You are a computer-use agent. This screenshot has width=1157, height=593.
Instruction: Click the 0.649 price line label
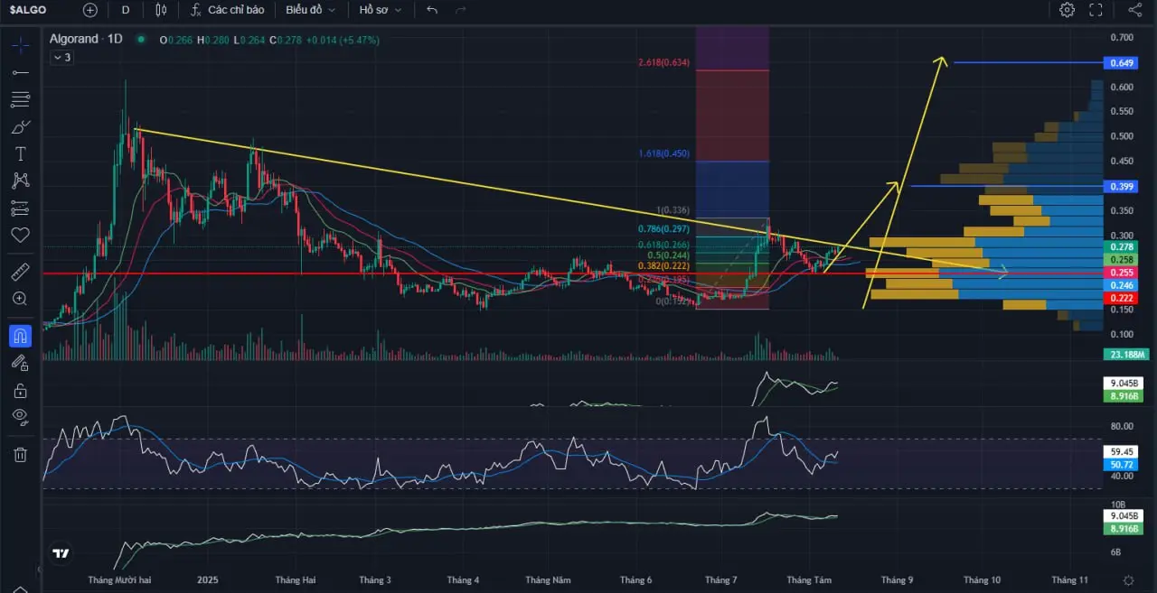click(x=1121, y=63)
